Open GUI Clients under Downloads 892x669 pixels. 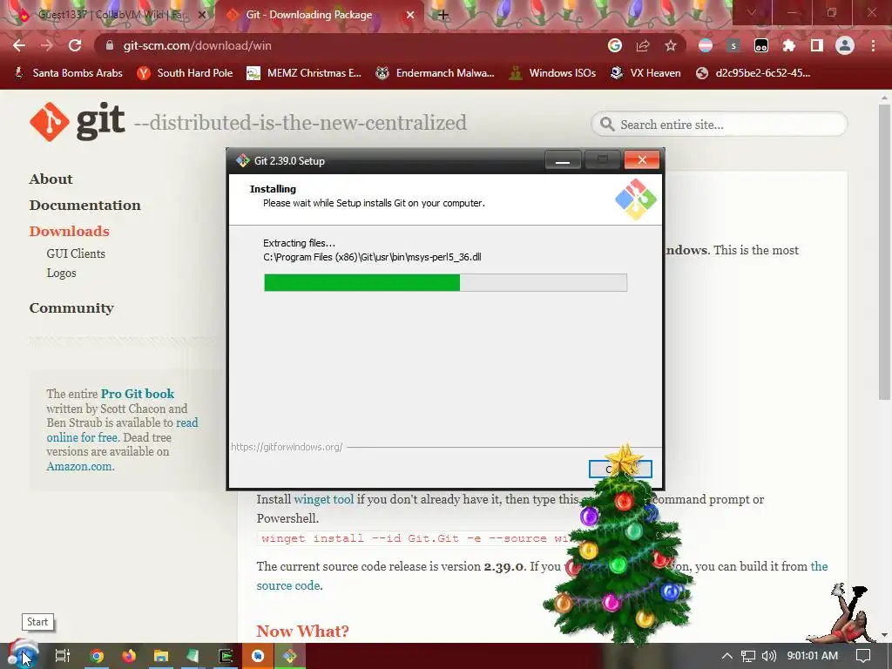(x=76, y=253)
